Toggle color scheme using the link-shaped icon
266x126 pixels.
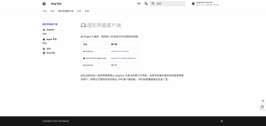click(139, 4)
